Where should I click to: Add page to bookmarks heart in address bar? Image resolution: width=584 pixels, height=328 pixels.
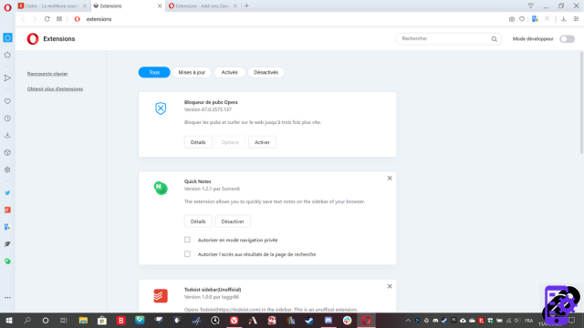(522, 19)
